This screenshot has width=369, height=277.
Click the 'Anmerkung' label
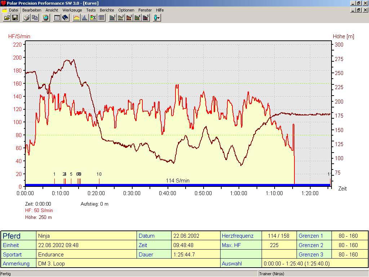click(16, 264)
